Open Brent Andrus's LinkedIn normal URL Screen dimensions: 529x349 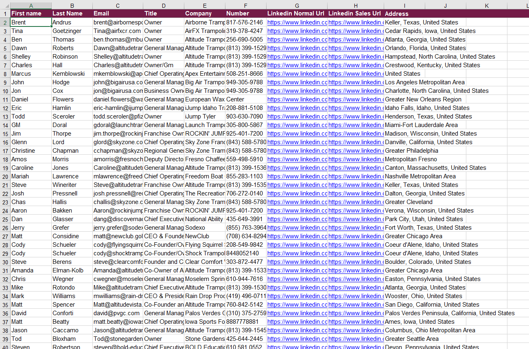[x=297, y=22]
